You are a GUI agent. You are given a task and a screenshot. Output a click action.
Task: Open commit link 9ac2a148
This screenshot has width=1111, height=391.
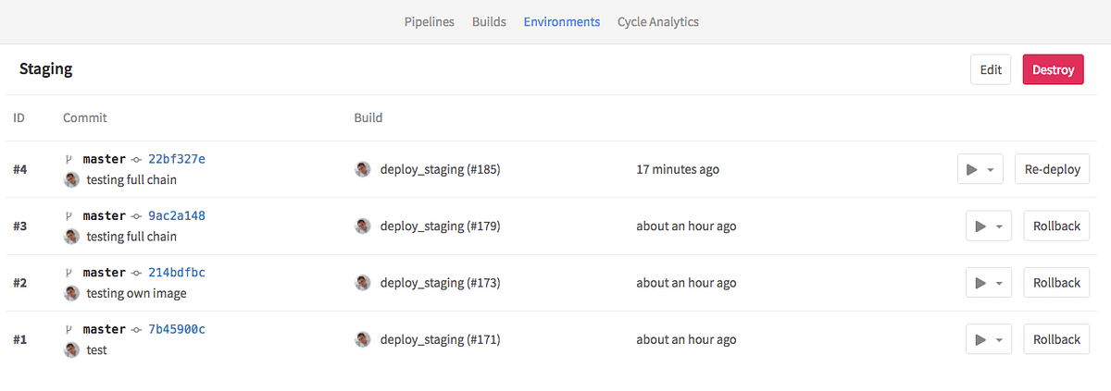click(x=176, y=215)
